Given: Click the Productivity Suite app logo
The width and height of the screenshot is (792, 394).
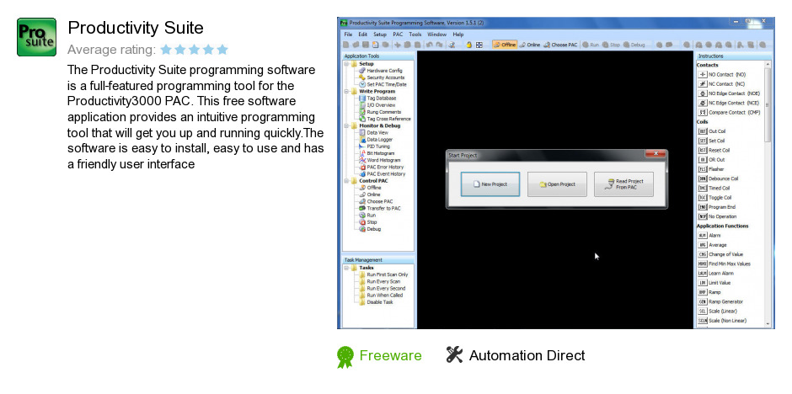Looking at the screenshot, I should click(x=36, y=37).
